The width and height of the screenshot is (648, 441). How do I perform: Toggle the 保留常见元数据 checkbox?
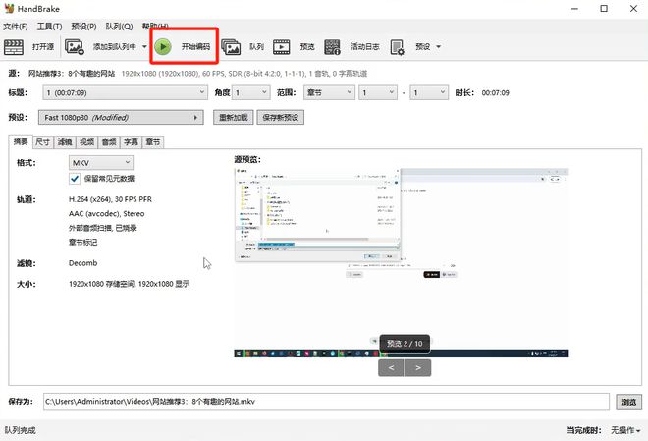[x=75, y=179]
